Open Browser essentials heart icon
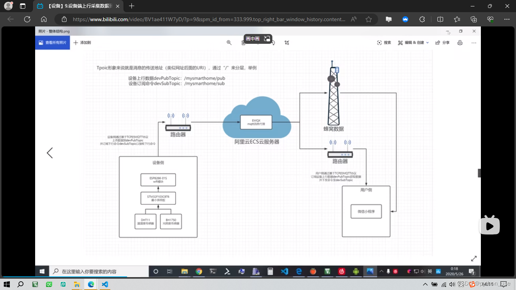The width and height of the screenshot is (516, 290). [x=490, y=19]
